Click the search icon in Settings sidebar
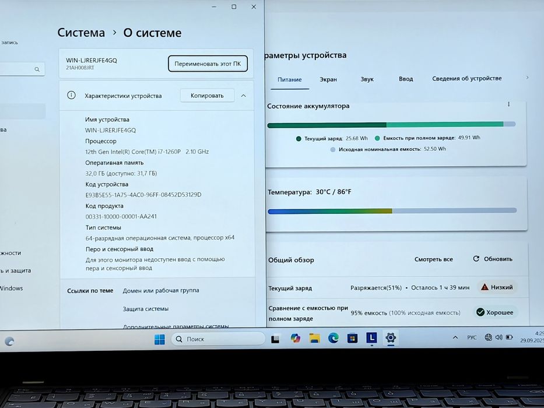Image resolution: width=544 pixels, height=408 pixels. (37, 69)
